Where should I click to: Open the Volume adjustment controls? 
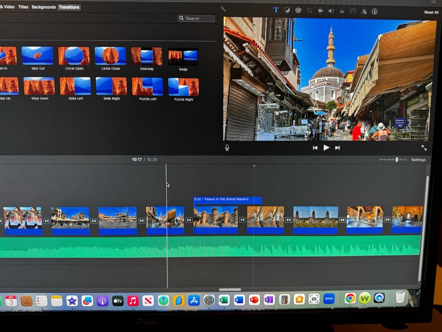point(331,11)
